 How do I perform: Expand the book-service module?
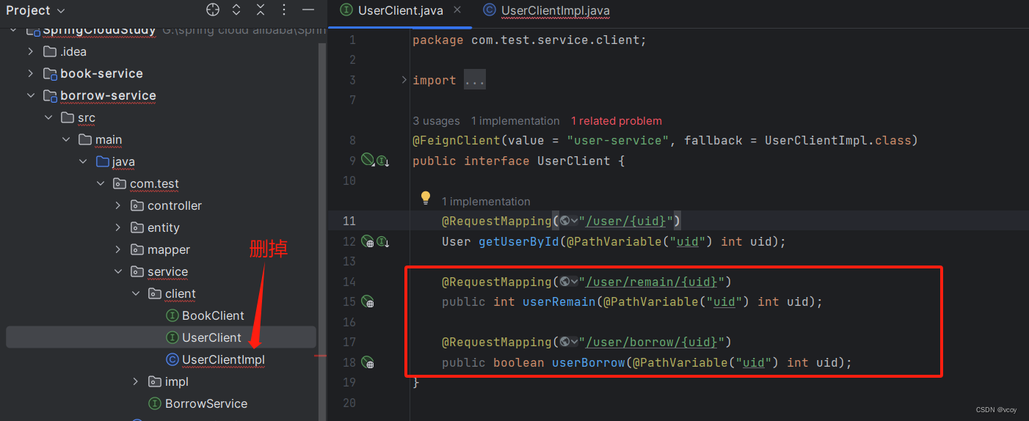click(x=30, y=73)
